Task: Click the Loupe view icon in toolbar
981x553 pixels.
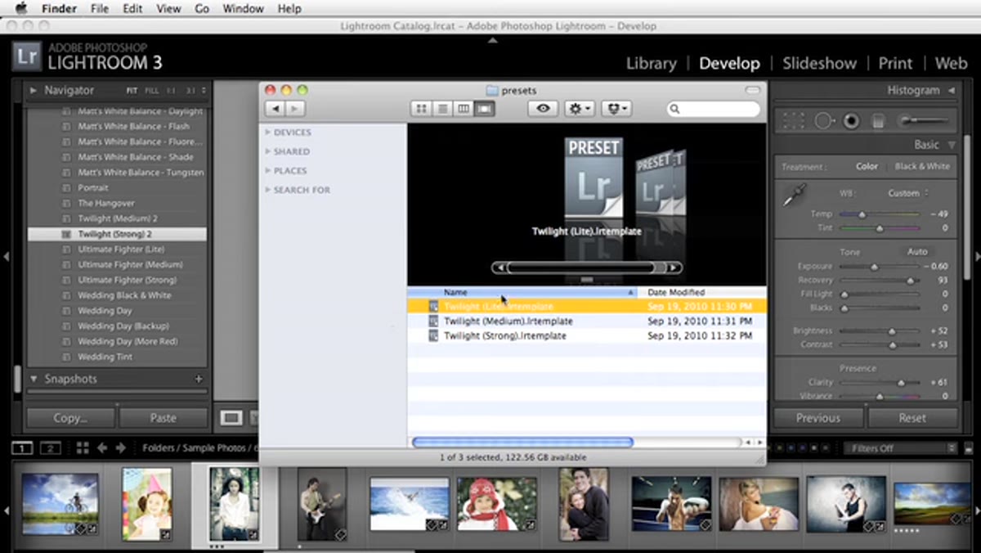Action: [x=231, y=418]
